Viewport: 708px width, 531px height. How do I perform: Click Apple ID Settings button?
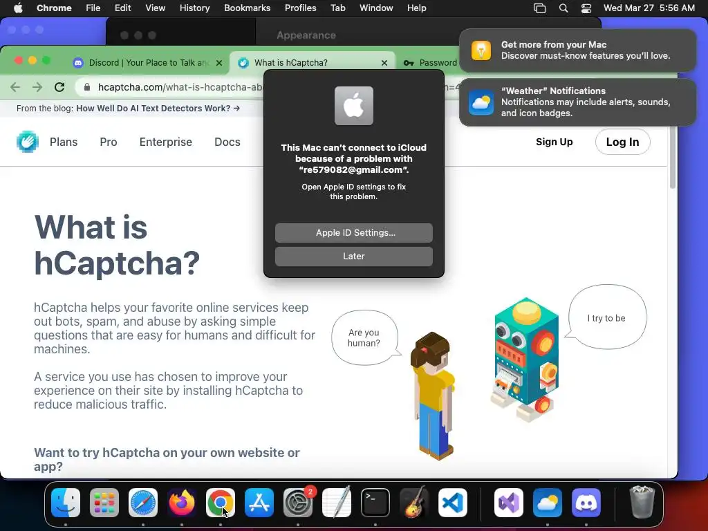click(x=353, y=232)
